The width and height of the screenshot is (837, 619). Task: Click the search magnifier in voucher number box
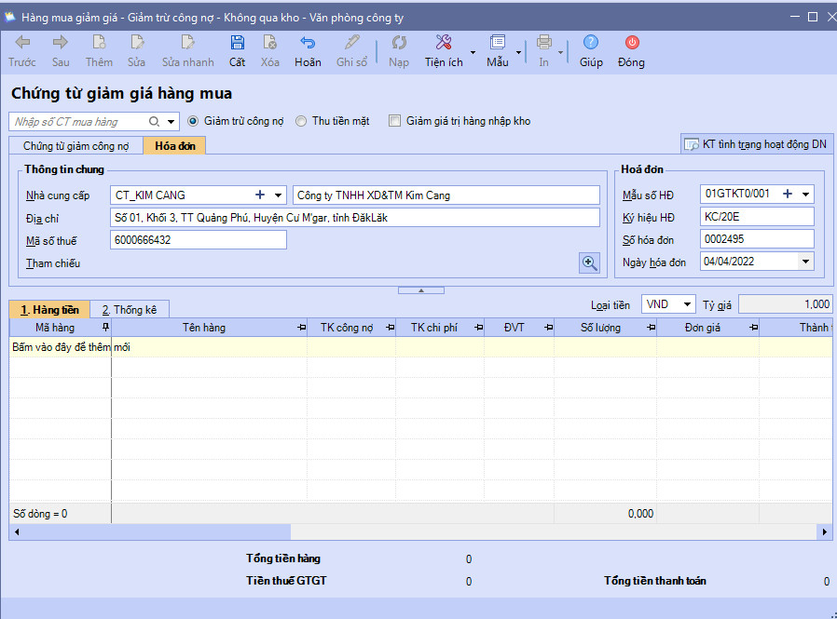tap(155, 122)
